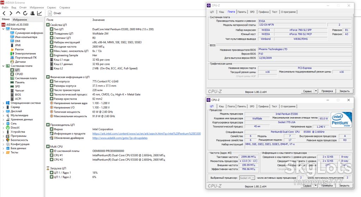Open Графика tab in upper CPU-Z window
361x197 pixels.
pyautogui.click(x=263, y=12)
